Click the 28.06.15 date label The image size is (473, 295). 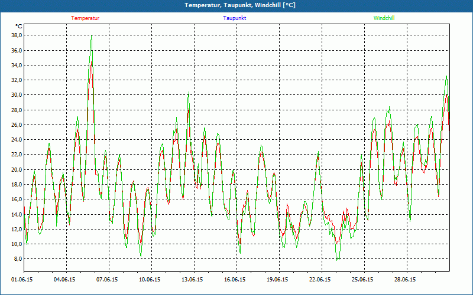click(x=406, y=280)
